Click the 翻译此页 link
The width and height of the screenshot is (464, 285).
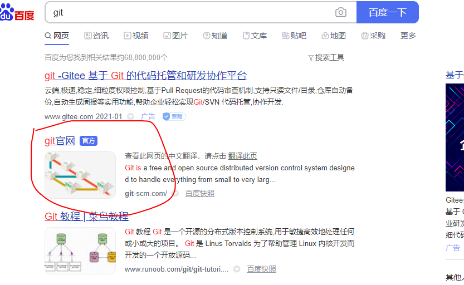(x=242, y=156)
